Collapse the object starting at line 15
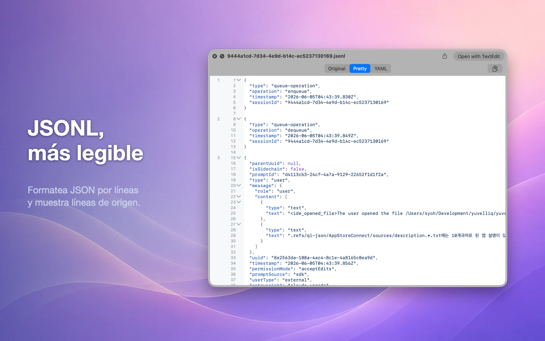The width and height of the screenshot is (545, 341). [239, 158]
